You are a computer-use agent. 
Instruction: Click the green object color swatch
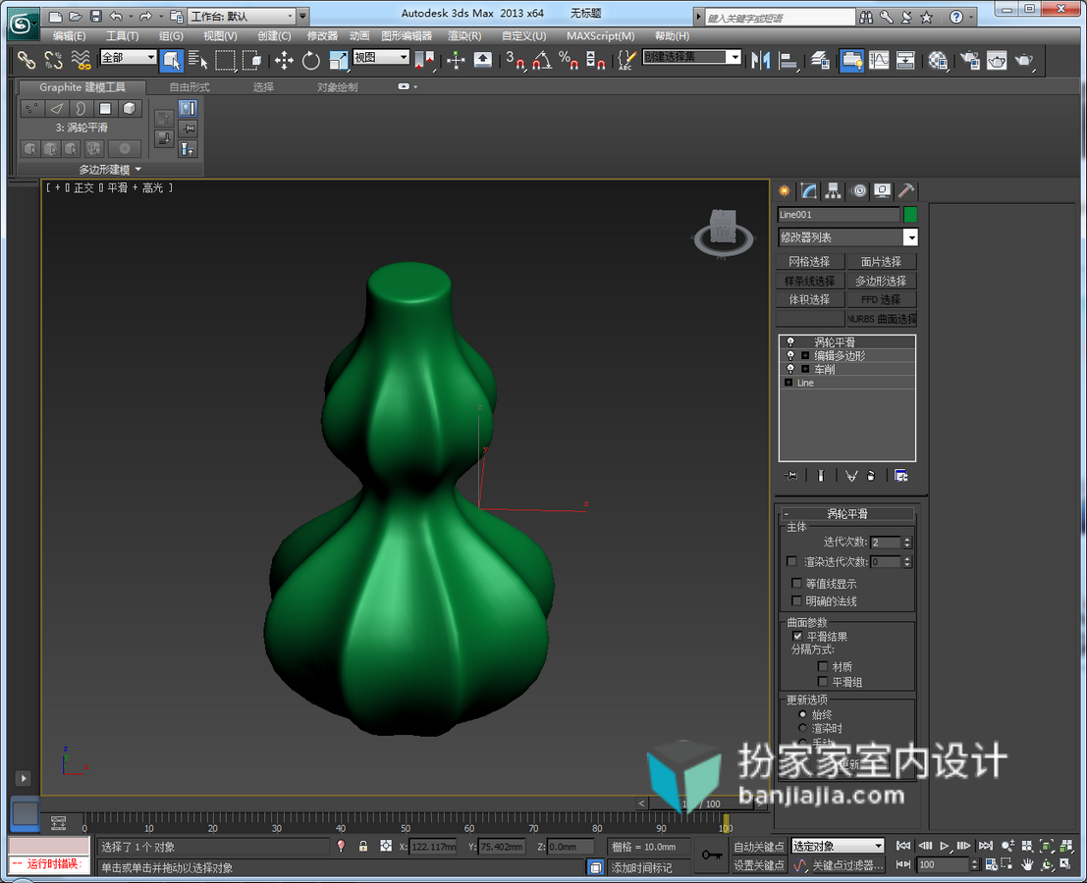910,215
